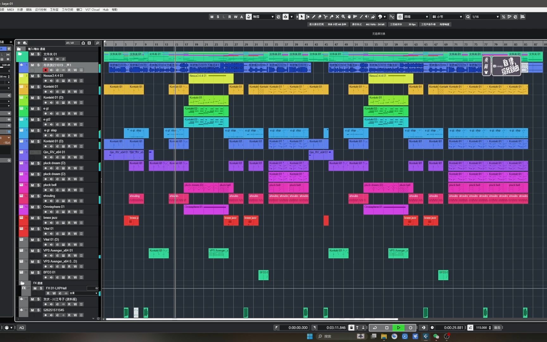
Task: Disable record on 布依族231019 audio track
Action: click(x=46, y=70)
